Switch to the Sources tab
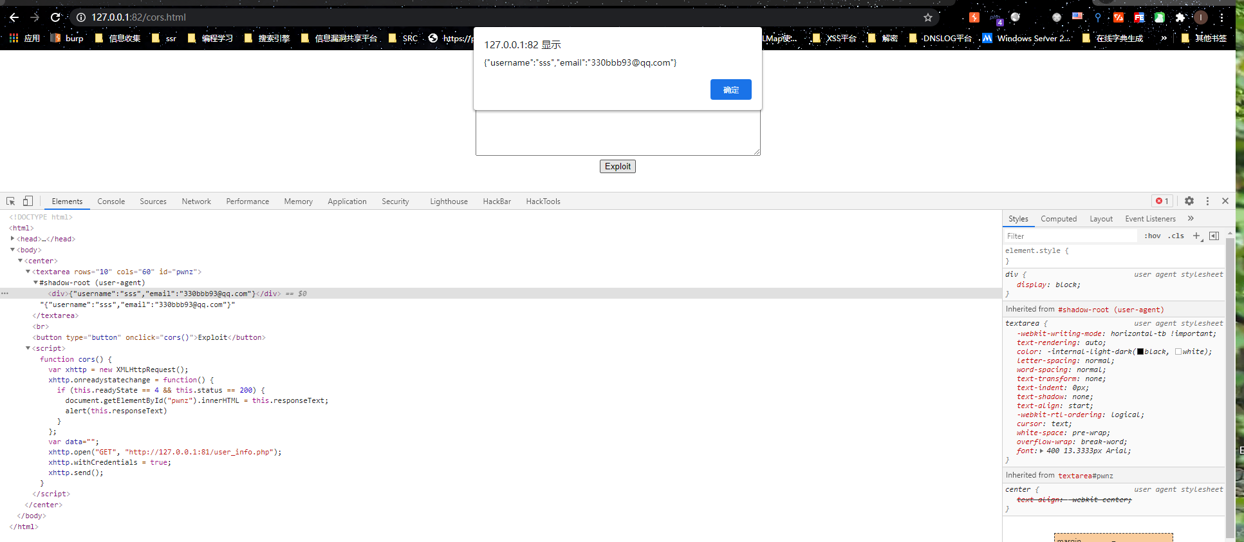The height and width of the screenshot is (542, 1244). click(153, 201)
